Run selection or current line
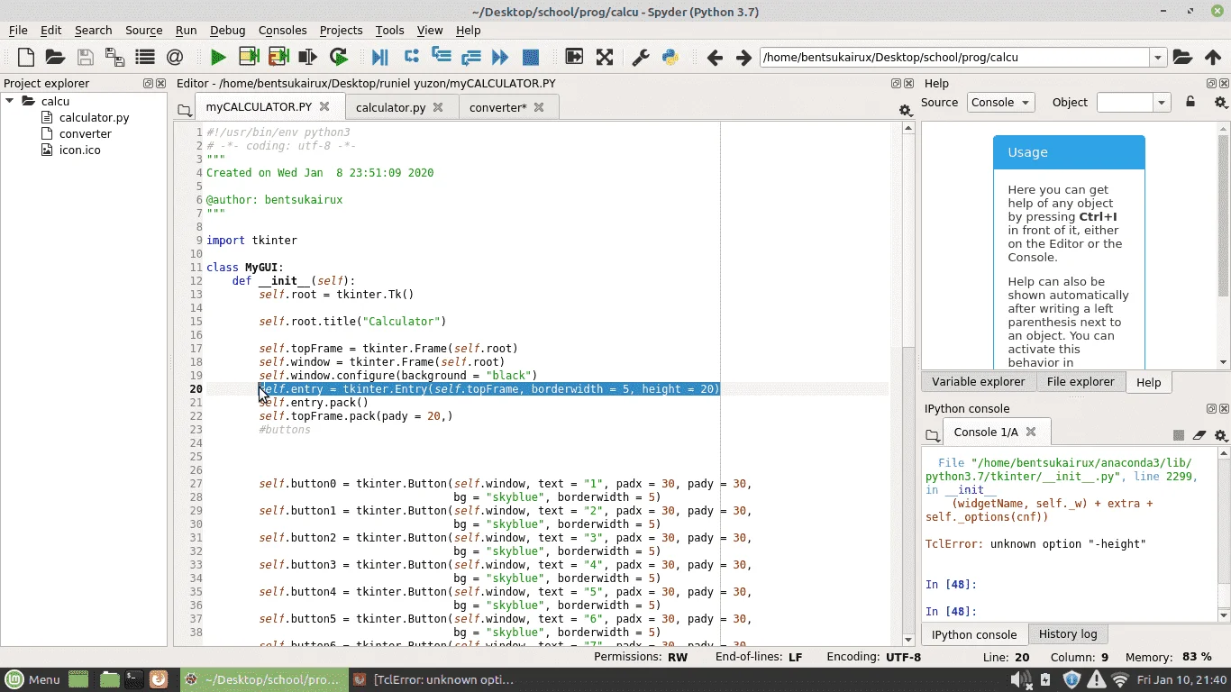 click(x=308, y=57)
